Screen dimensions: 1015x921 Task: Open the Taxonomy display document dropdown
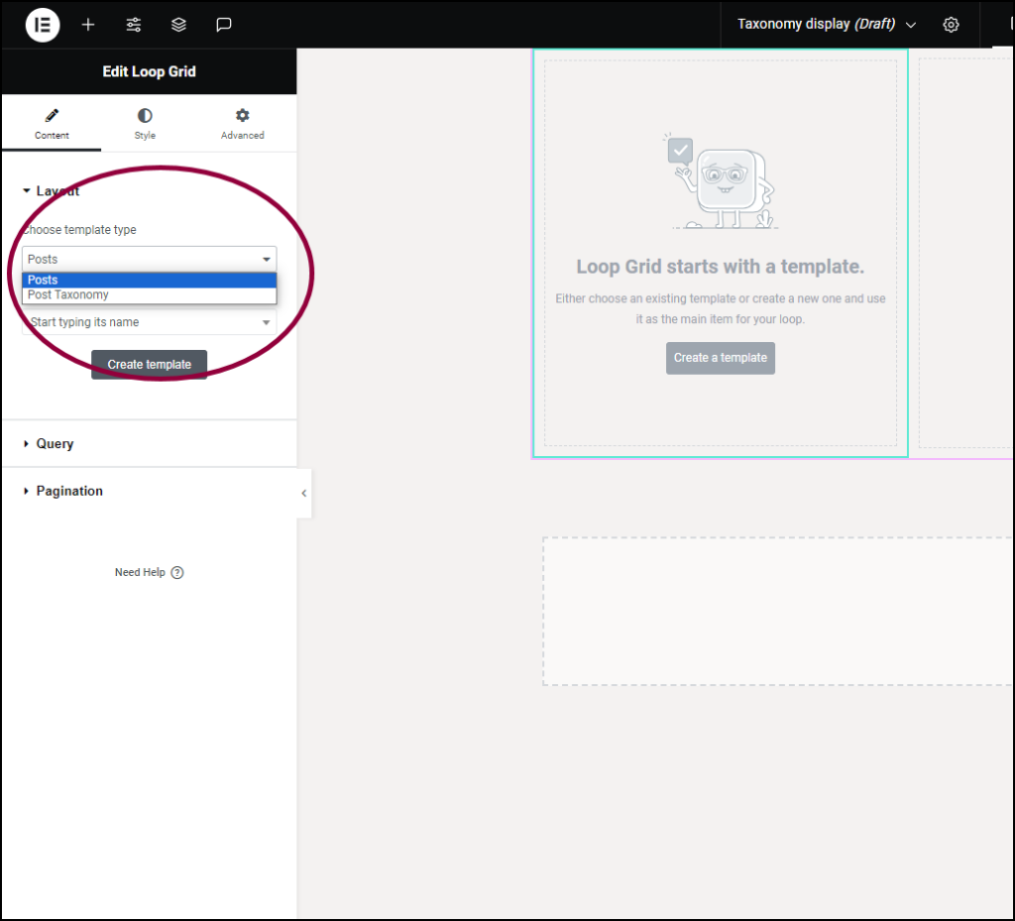coord(910,24)
